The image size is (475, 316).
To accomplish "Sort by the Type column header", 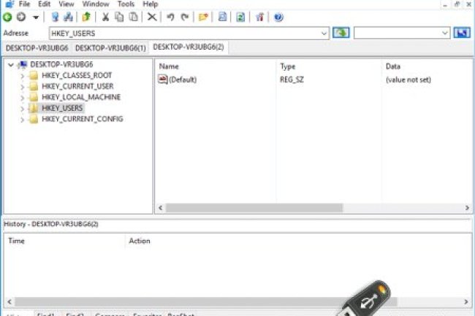I will [288, 66].
